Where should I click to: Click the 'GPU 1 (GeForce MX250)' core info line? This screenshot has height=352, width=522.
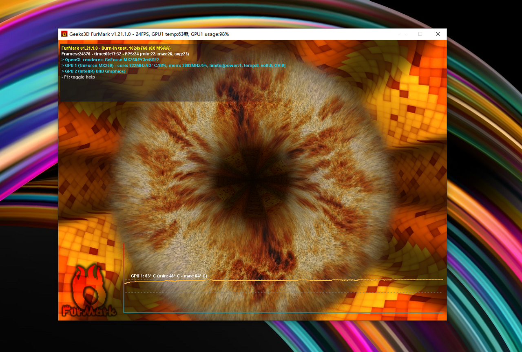(173, 65)
